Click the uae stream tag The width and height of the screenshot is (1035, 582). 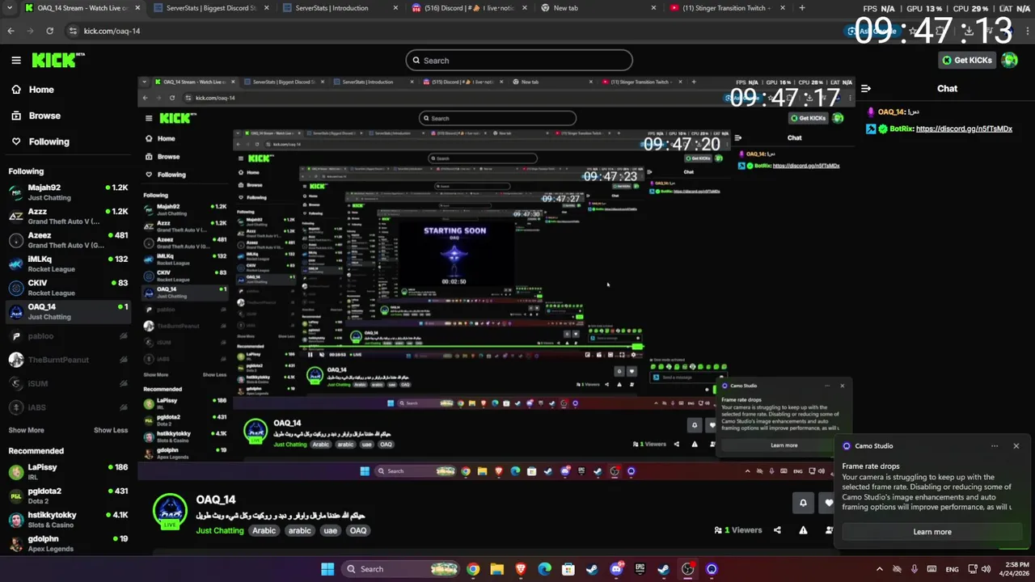pyautogui.click(x=330, y=530)
